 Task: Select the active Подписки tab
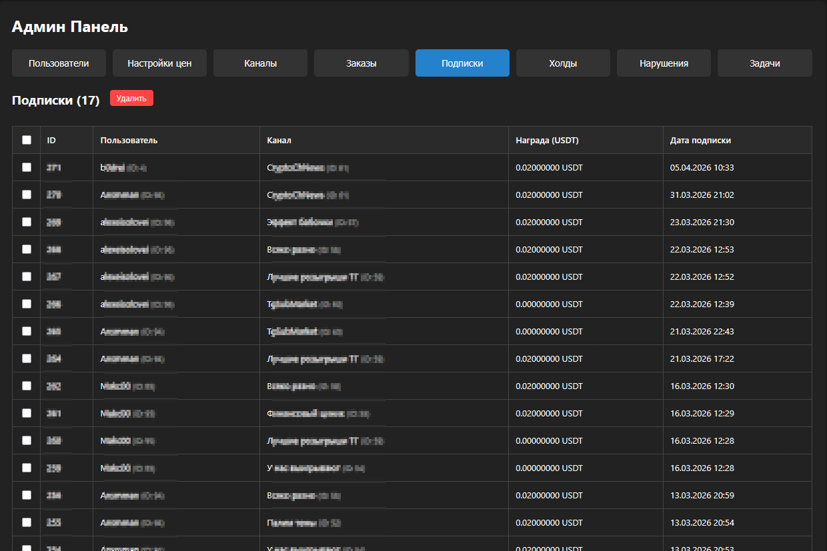pyautogui.click(x=462, y=63)
